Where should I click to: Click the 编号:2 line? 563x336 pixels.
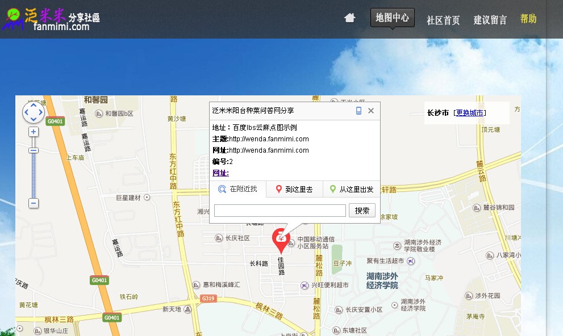pos(223,162)
